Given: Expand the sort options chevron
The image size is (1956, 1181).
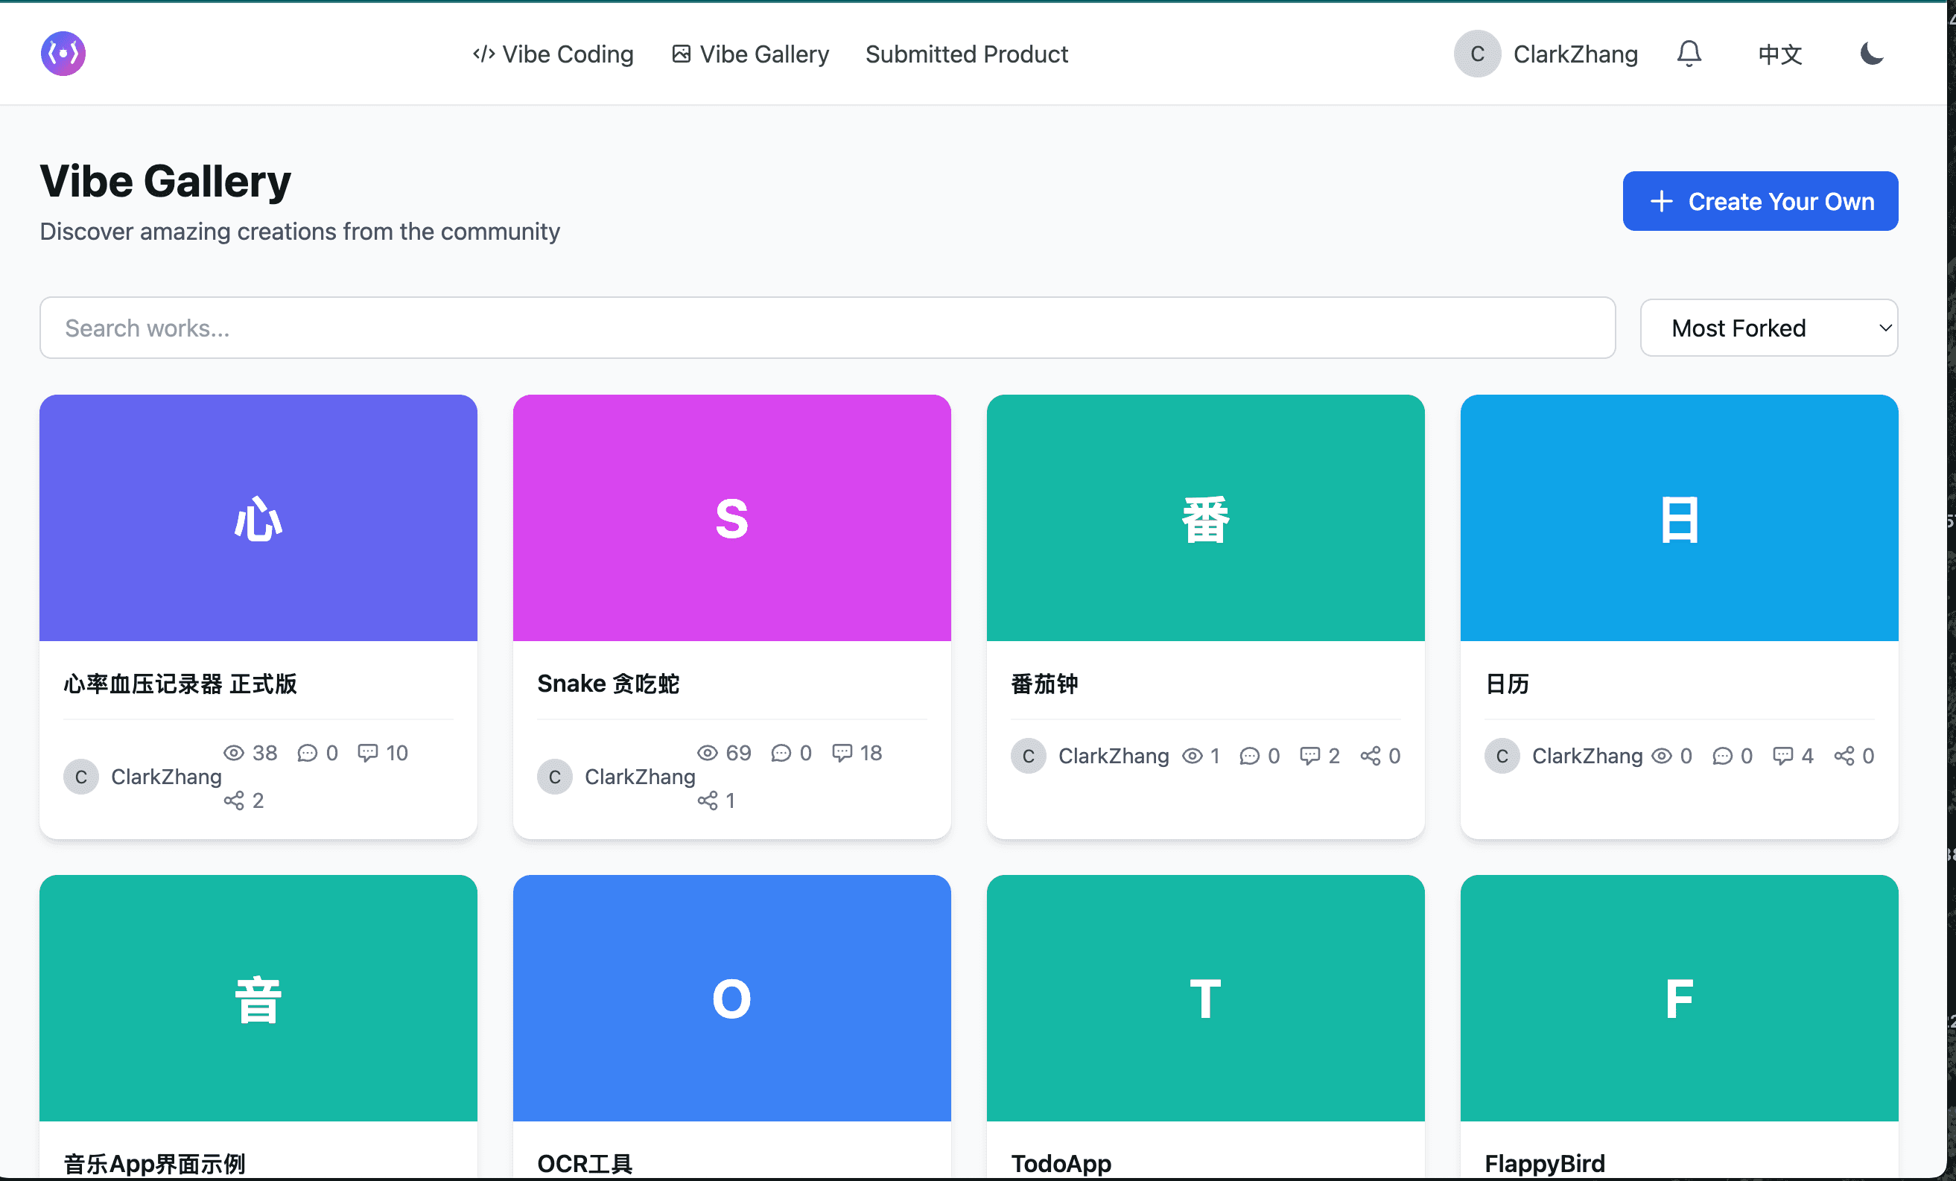Looking at the screenshot, I should point(1885,328).
